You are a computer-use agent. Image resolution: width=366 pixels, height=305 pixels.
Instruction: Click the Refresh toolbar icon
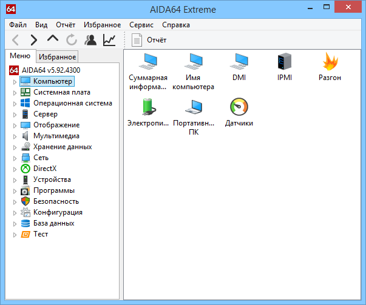pyautogui.click(x=72, y=40)
